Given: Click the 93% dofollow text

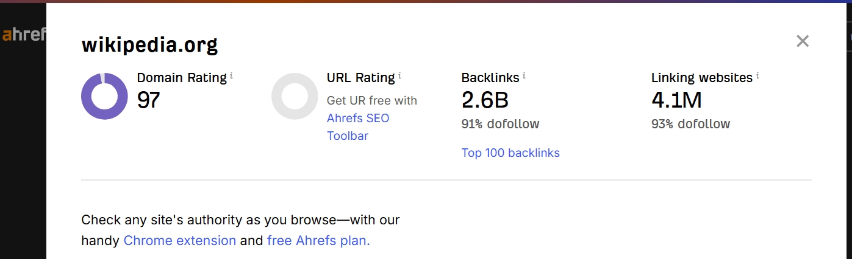Looking at the screenshot, I should pos(690,124).
